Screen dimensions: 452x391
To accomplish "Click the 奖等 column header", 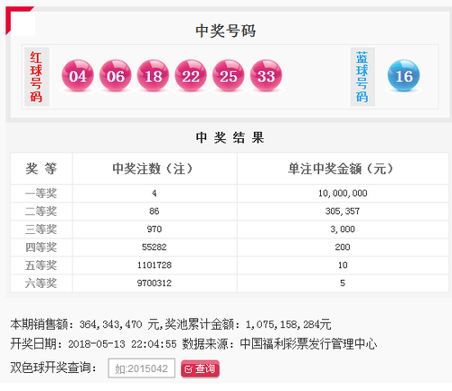I will pos(42,169).
